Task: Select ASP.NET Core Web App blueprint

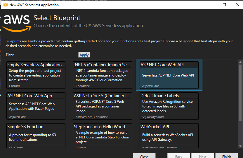Action: point(36,106)
